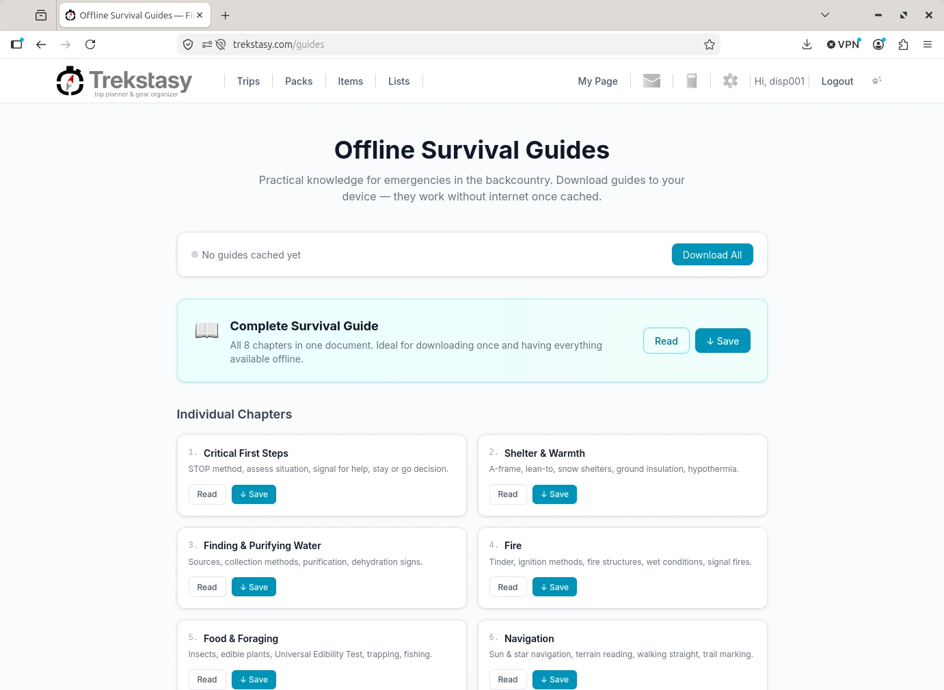Click the site permissions icon in address bar
Image resolution: width=944 pixels, height=690 pixels.
click(x=207, y=44)
